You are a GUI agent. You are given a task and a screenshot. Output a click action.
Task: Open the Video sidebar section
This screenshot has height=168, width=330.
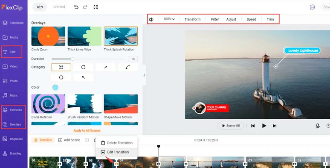pyautogui.click(x=10, y=66)
